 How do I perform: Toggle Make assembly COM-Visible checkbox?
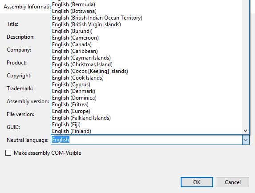pyautogui.click(x=8, y=153)
